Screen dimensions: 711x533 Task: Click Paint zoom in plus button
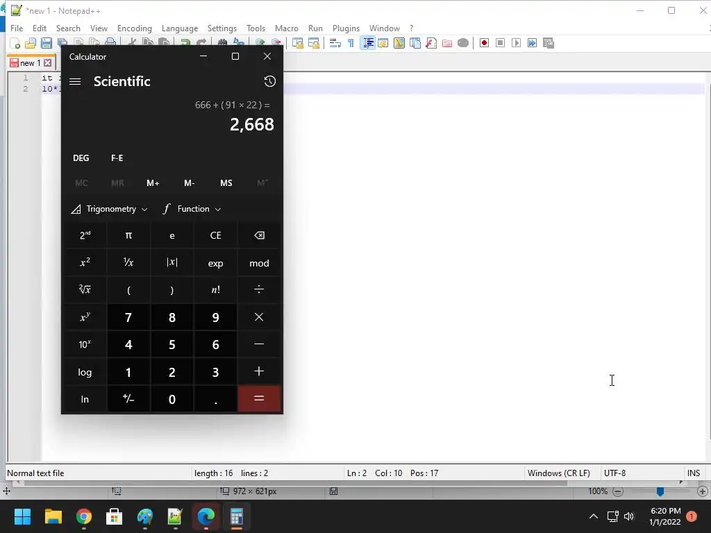[703, 491]
